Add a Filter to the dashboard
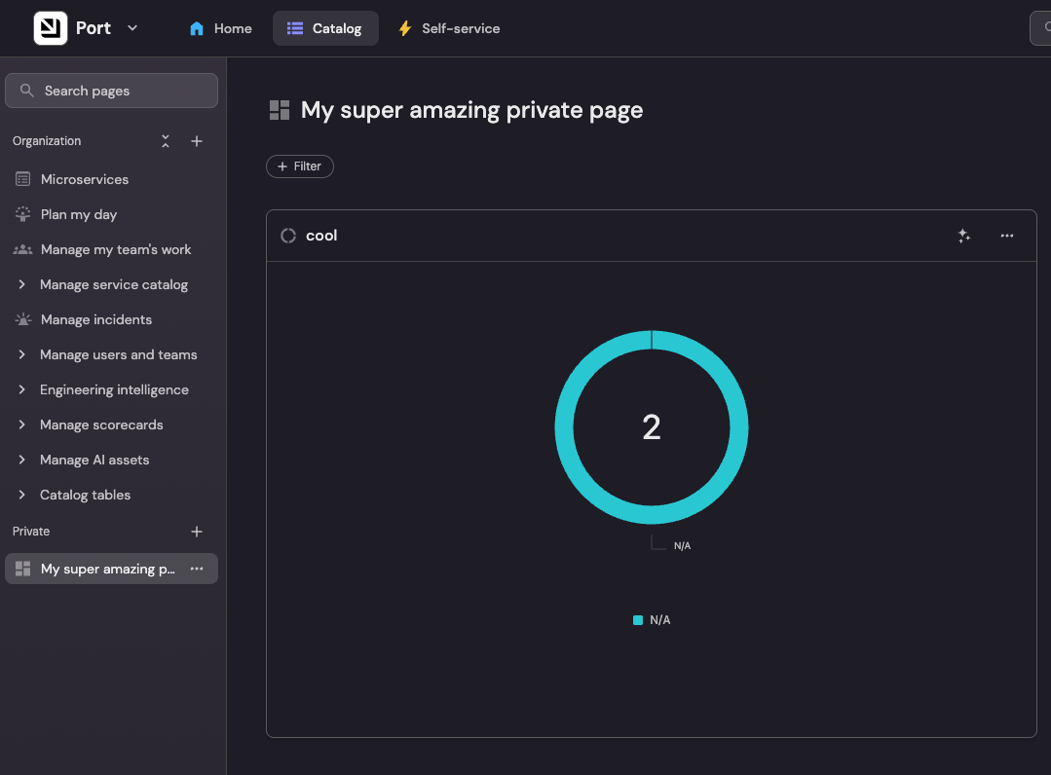Viewport: 1051px width, 775px height. 300,166
